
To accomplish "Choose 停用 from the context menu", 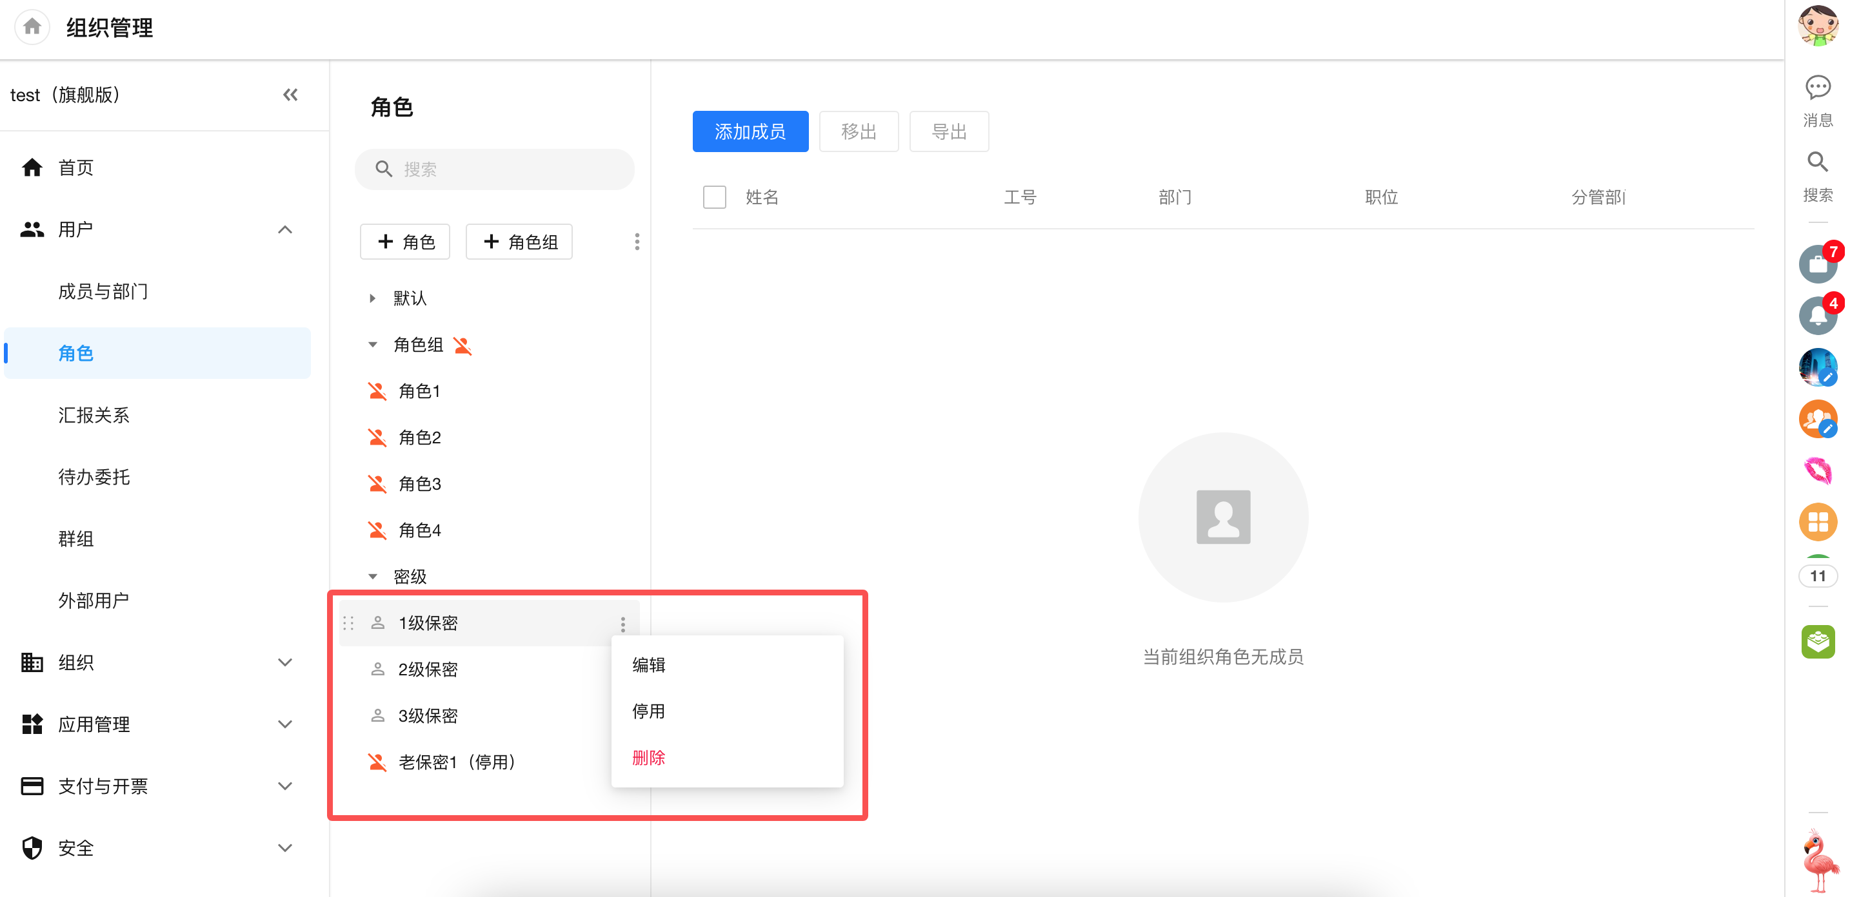I will coord(648,711).
